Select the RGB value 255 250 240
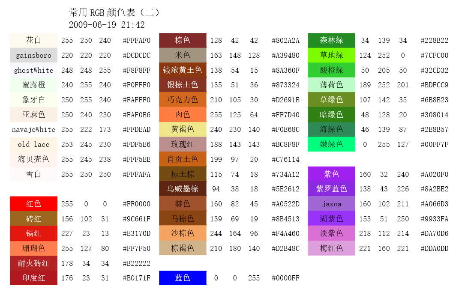Image resolution: width=468 pixels, height=295 pixels. click(x=86, y=40)
